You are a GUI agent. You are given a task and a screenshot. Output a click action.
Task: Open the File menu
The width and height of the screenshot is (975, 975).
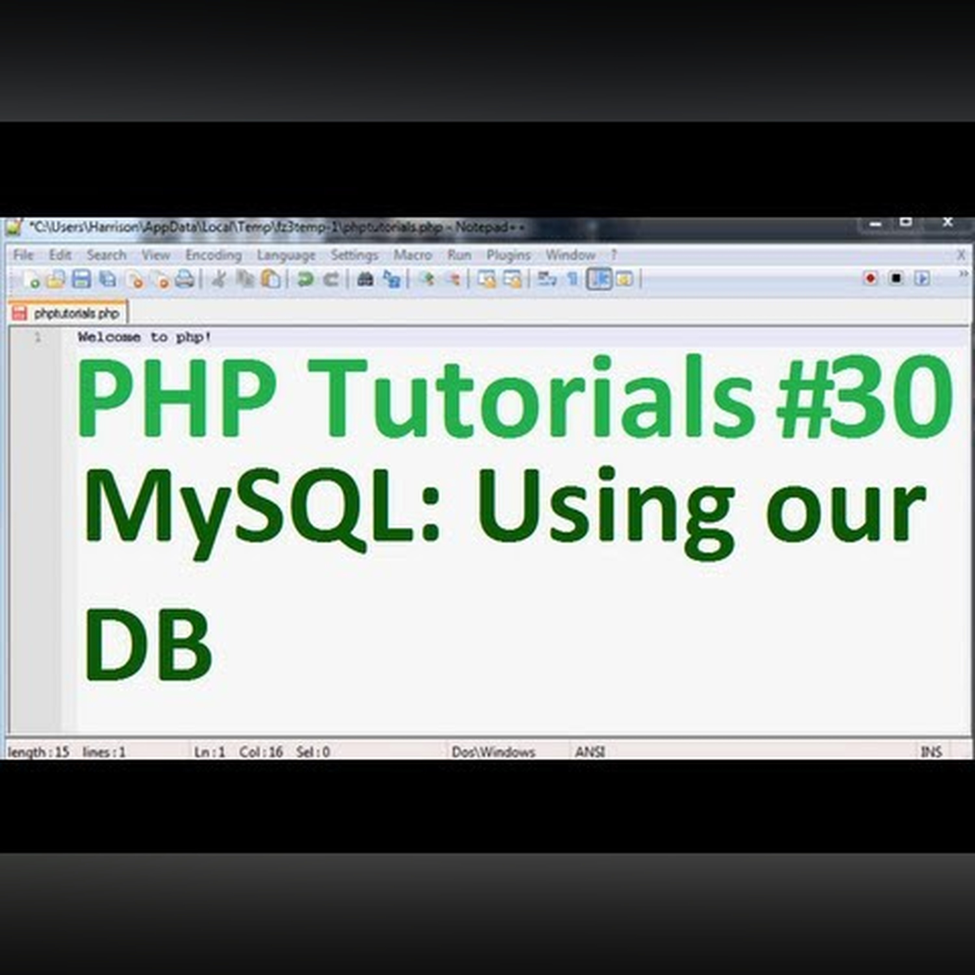click(23, 255)
